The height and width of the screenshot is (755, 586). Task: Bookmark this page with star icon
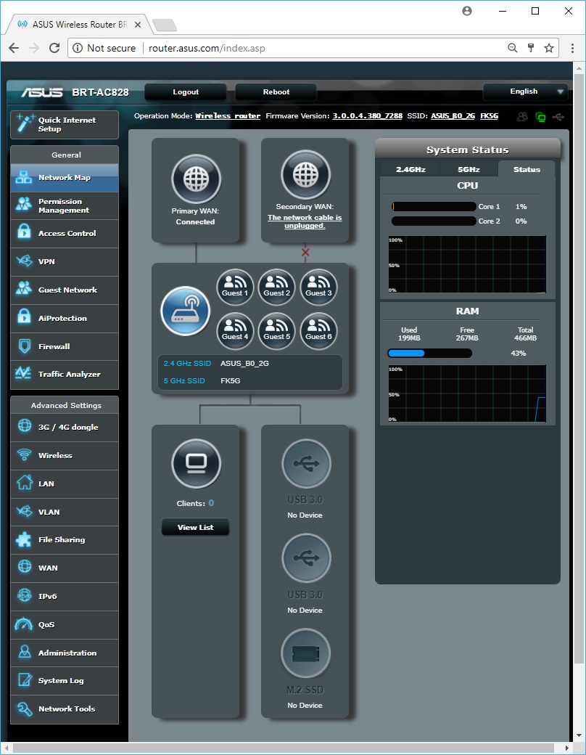[x=549, y=48]
